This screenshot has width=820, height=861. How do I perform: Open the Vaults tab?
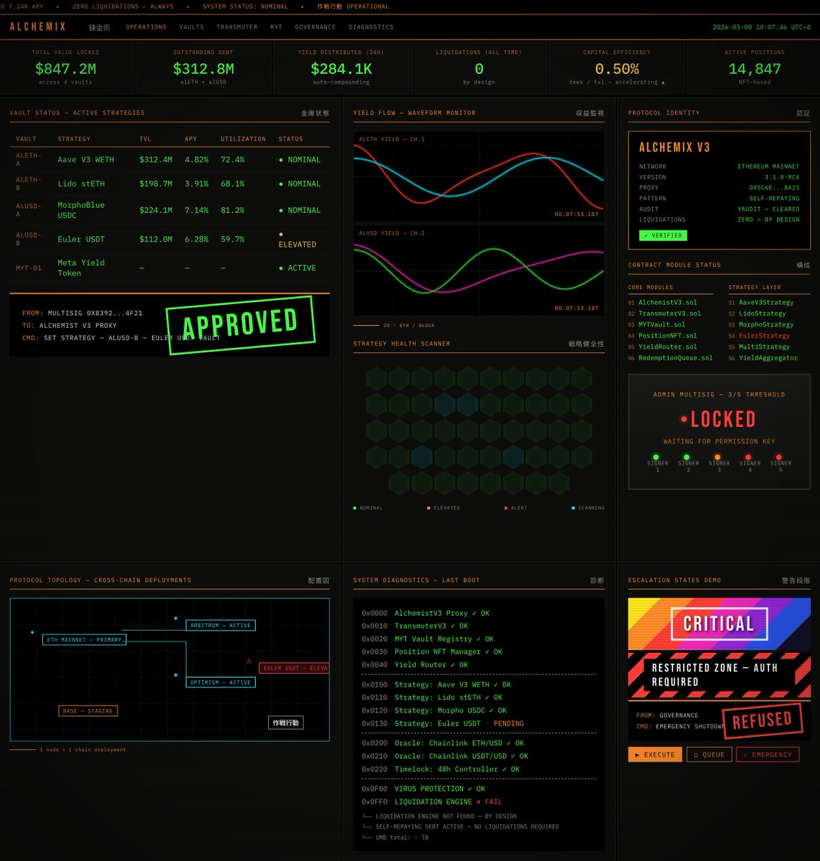coord(191,27)
